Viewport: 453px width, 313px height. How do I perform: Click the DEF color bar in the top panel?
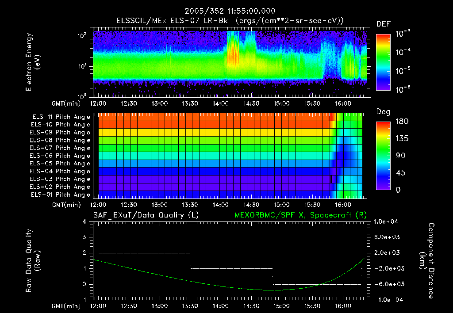[383, 62]
